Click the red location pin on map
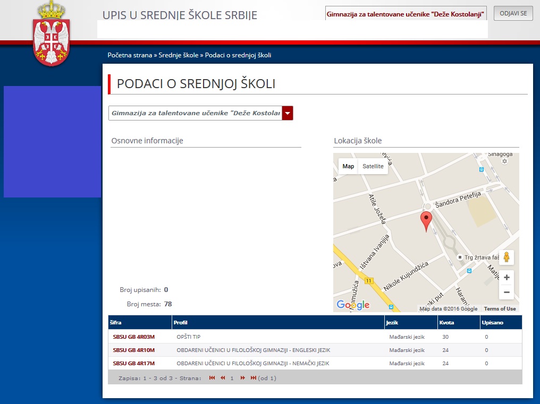This screenshot has height=404, width=540. pyautogui.click(x=426, y=221)
